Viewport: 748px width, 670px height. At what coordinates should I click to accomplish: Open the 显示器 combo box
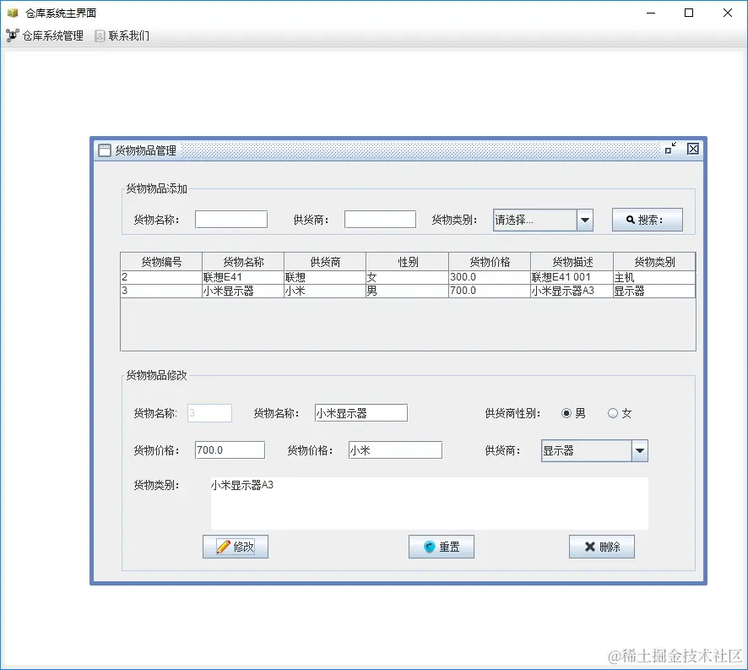(594, 450)
